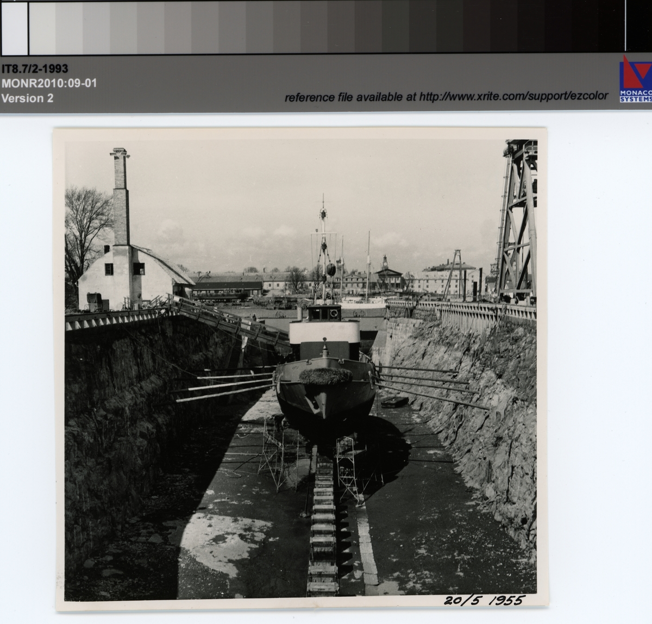The image size is (652, 624).
Task: Select the white patch on grayscale strip
Action: [x=15, y=26]
